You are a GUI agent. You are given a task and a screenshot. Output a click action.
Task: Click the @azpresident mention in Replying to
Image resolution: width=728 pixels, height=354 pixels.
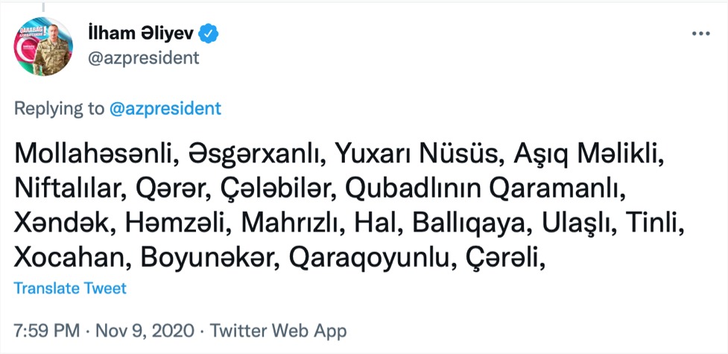click(x=165, y=109)
